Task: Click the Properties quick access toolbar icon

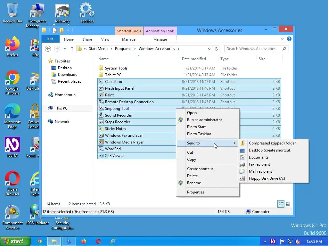Action: (54, 30)
